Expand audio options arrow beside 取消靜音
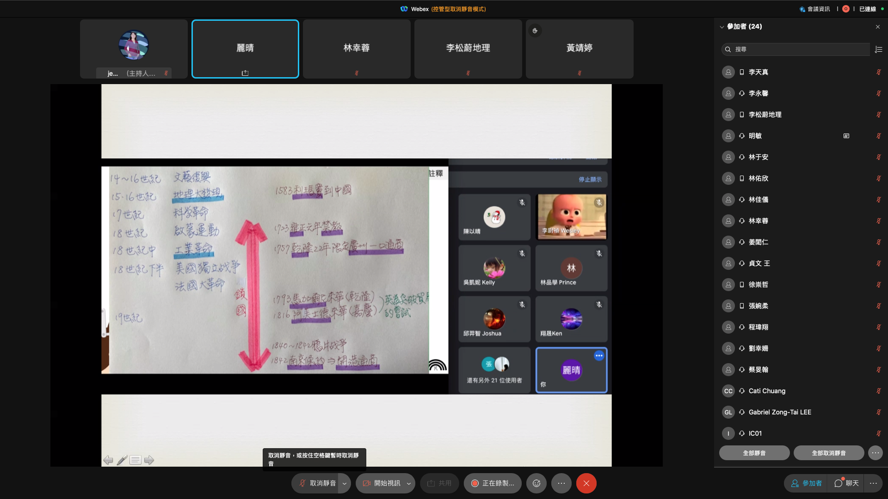This screenshot has height=499, width=888. pyautogui.click(x=345, y=483)
